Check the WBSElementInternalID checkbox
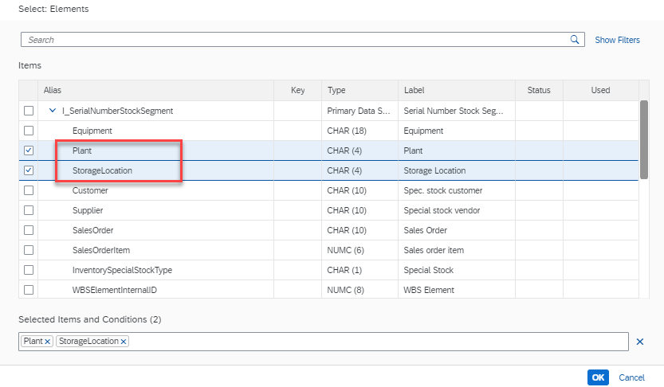Viewport: 664px width, 387px height. tap(29, 290)
